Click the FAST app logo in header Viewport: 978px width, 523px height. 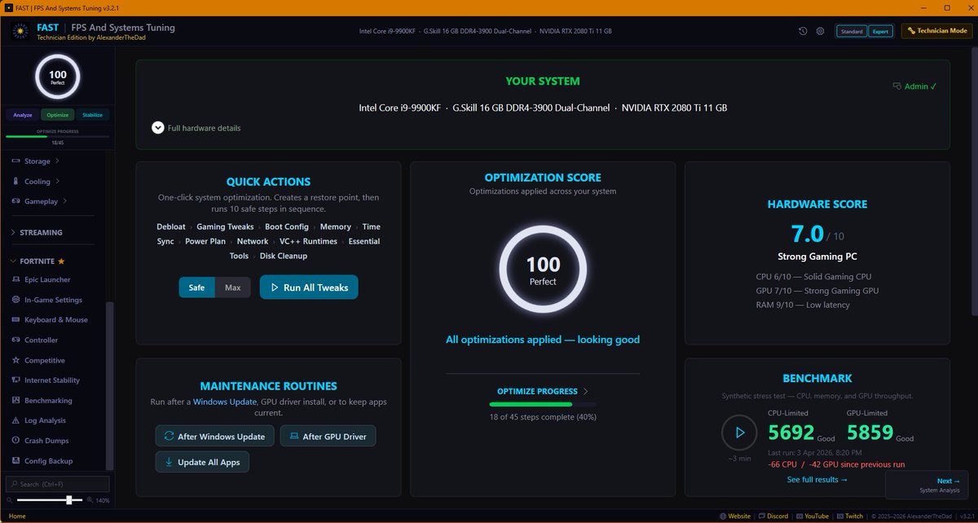(20, 32)
